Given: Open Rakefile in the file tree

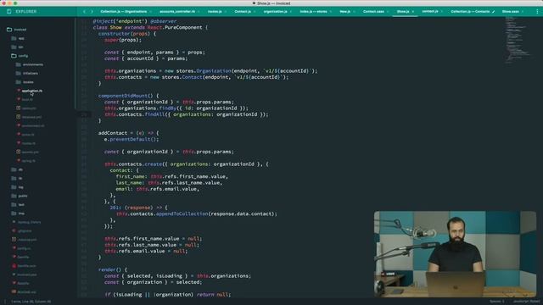Looking at the screenshot, I should [23, 283].
